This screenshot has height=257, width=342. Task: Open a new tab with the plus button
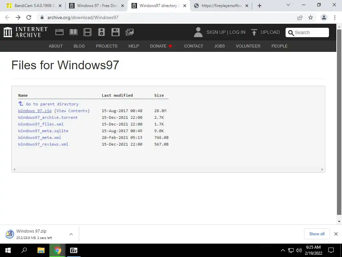tap(259, 6)
